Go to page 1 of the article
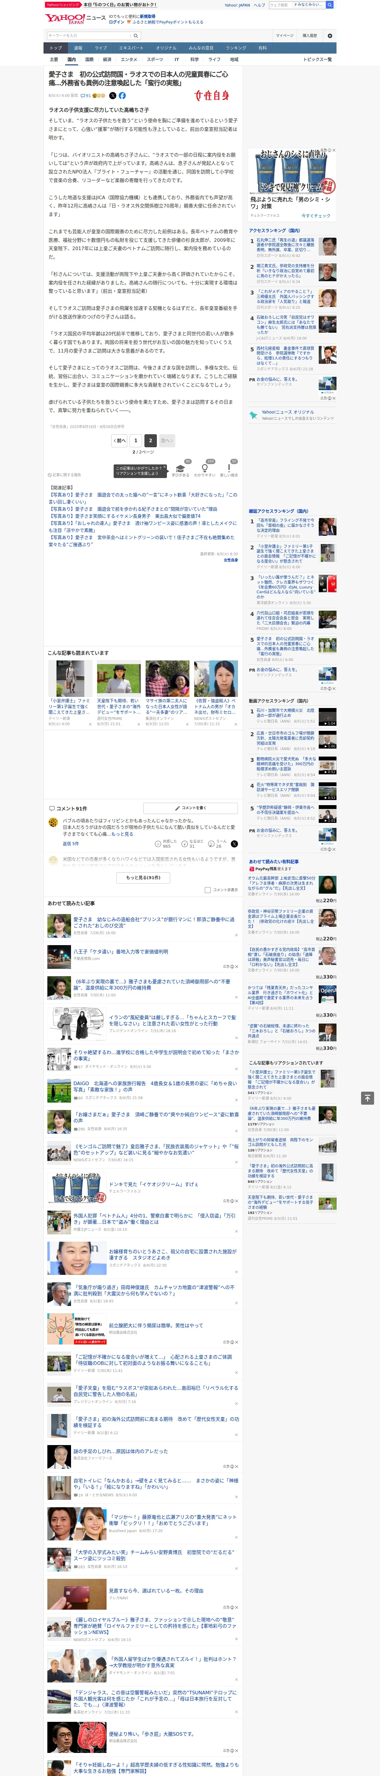The width and height of the screenshot is (380, 1776). coord(136,440)
